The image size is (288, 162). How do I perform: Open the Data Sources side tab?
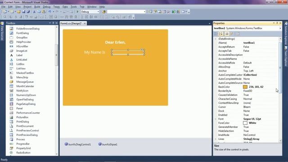pyautogui.click(x=2, y=31)
